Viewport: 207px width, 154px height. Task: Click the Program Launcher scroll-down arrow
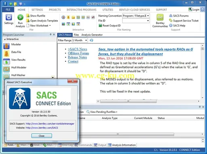click(53, 77)
